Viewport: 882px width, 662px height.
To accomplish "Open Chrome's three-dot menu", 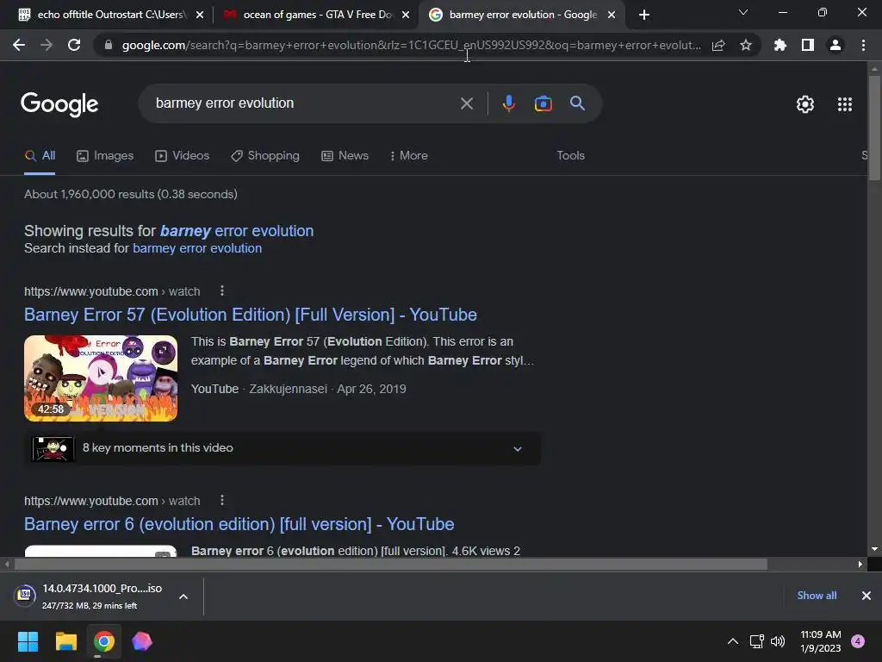I will click(863, 45).
